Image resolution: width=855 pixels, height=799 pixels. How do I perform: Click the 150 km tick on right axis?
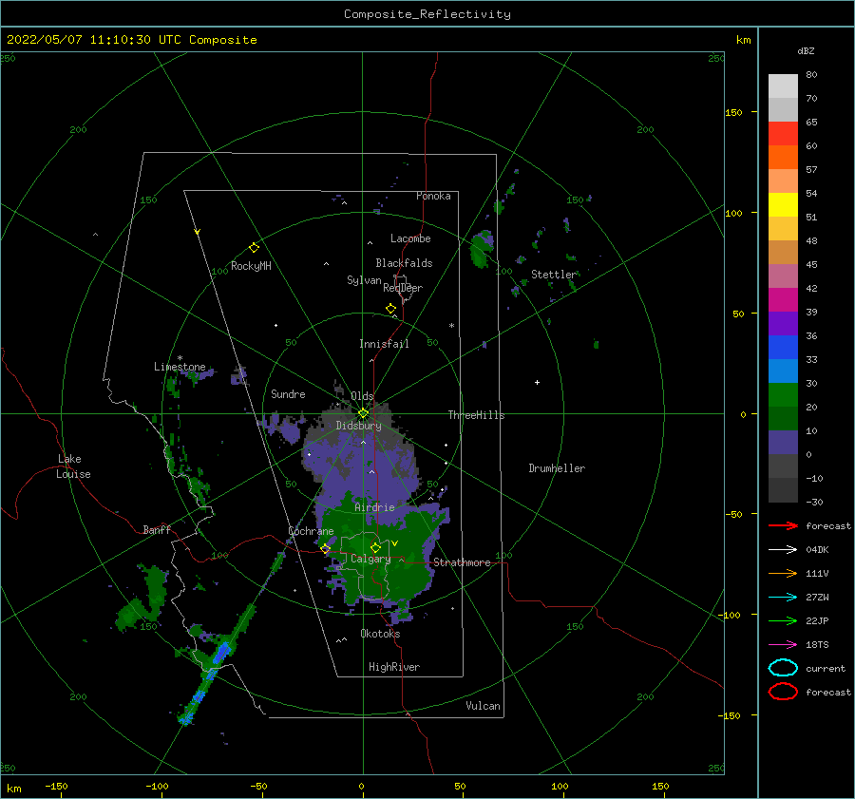[733, 112]
